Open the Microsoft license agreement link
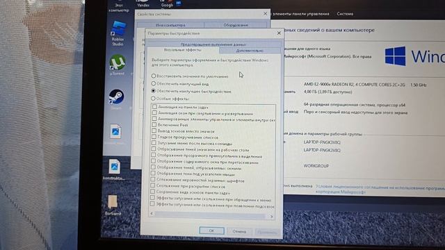 click(x=380, y=190)
